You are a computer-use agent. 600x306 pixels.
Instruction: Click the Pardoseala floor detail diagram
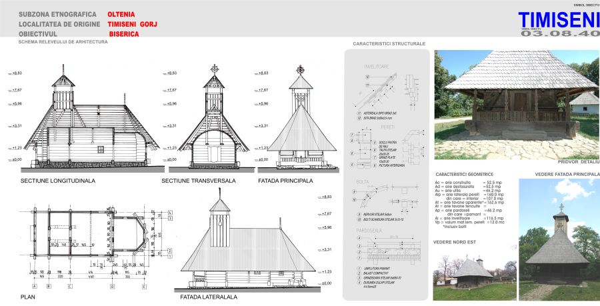387,245
